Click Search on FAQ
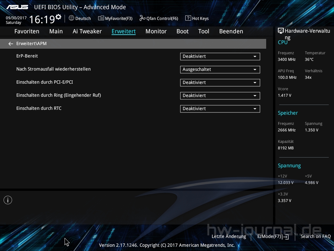 (315, 237)
